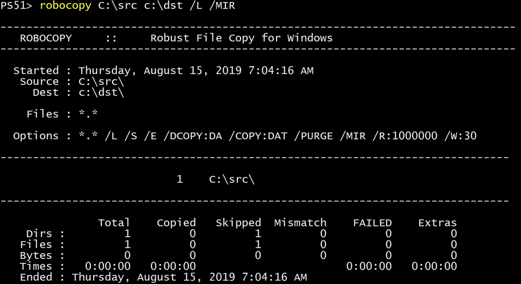Click the Dirs row label
This screenshot has height=284, width=521.
coord(39,233)
